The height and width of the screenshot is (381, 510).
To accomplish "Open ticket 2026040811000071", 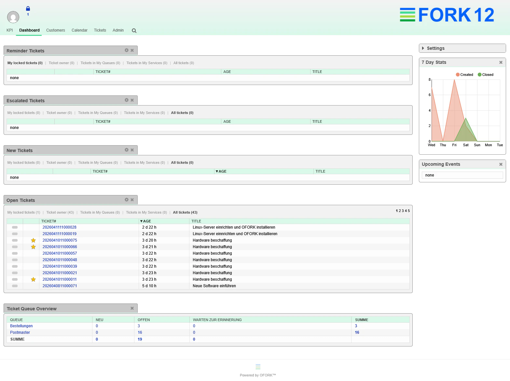I will (x=60, y=286).
